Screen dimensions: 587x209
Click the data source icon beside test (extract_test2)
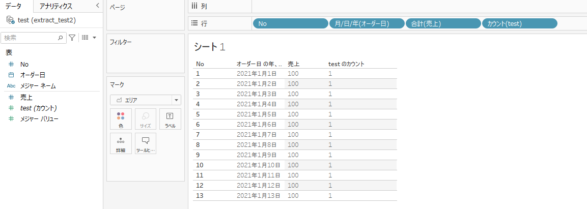click(x=11, y=20)
